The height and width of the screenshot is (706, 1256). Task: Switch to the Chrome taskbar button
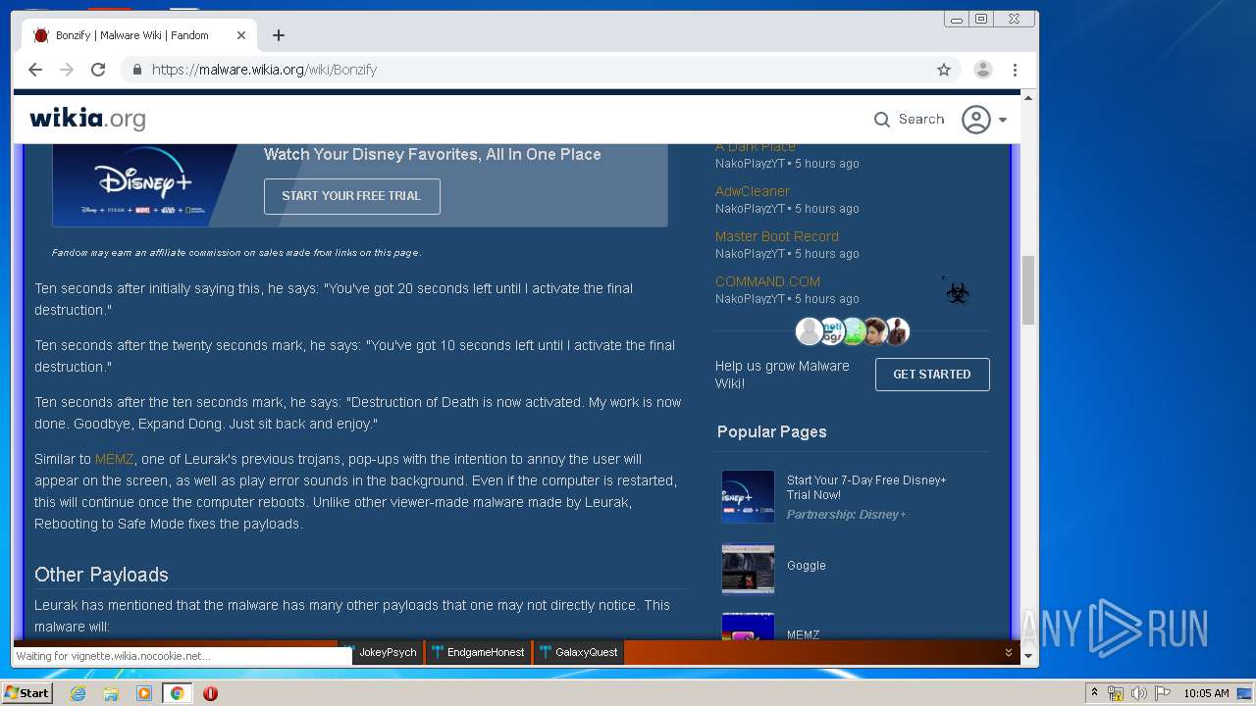tap(178, 693)
